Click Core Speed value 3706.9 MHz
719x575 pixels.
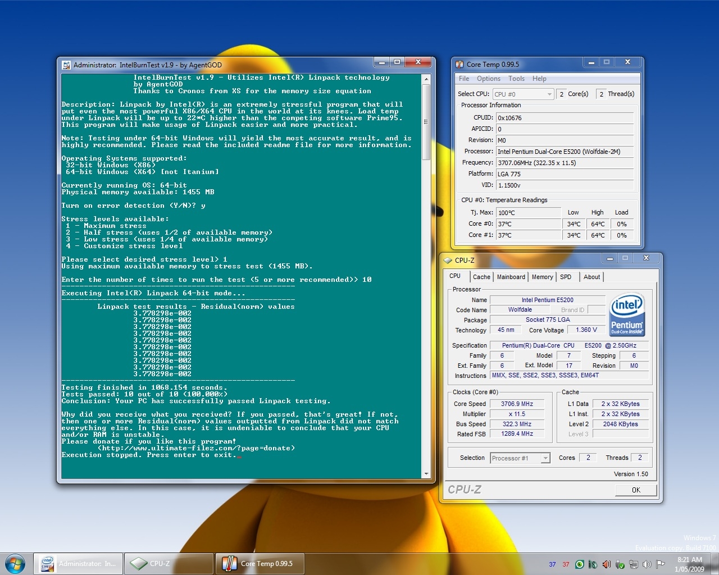pos(517,404)
